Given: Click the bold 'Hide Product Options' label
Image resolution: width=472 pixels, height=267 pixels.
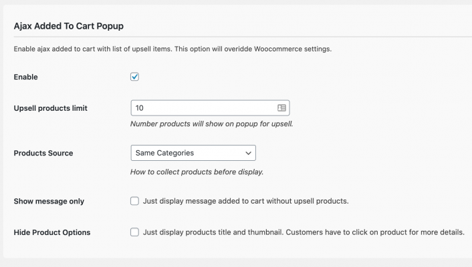Looking at the screenshot, I should coord(52,233).
